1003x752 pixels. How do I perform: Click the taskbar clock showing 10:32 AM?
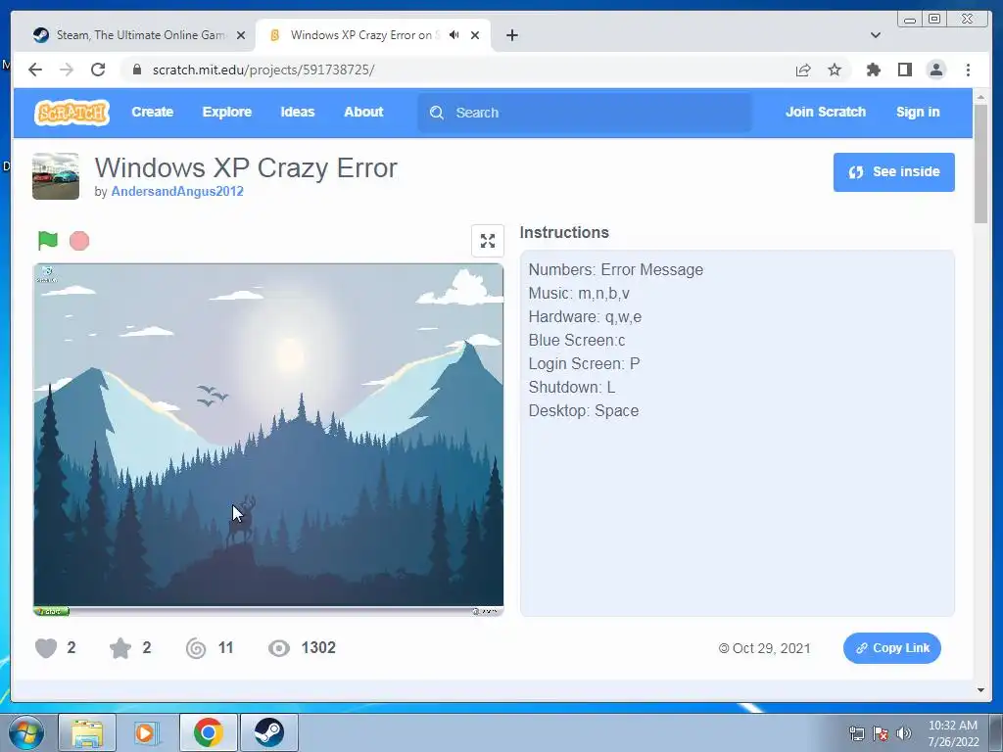click(x=953, y=733)
